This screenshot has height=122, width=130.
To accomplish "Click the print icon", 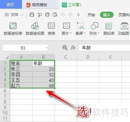I will click(x=47, y=15).
